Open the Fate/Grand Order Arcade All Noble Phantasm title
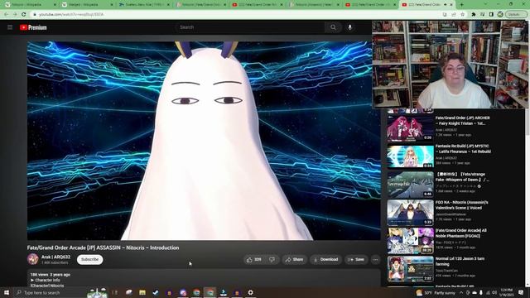 click(x=461, y=233)
